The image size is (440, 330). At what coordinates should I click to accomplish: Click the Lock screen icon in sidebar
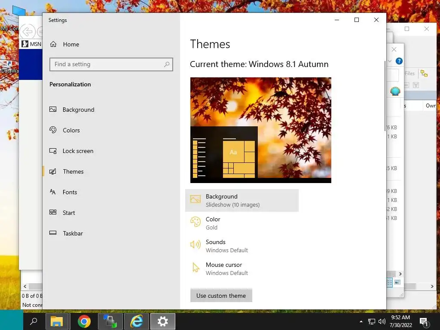click(x=53, y=151)
